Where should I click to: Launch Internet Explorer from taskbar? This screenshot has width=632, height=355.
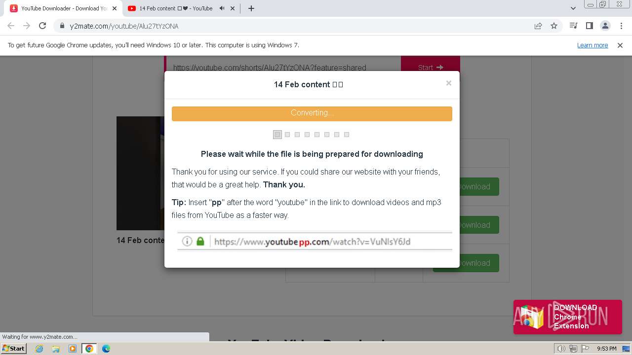[x=39, y=349]
